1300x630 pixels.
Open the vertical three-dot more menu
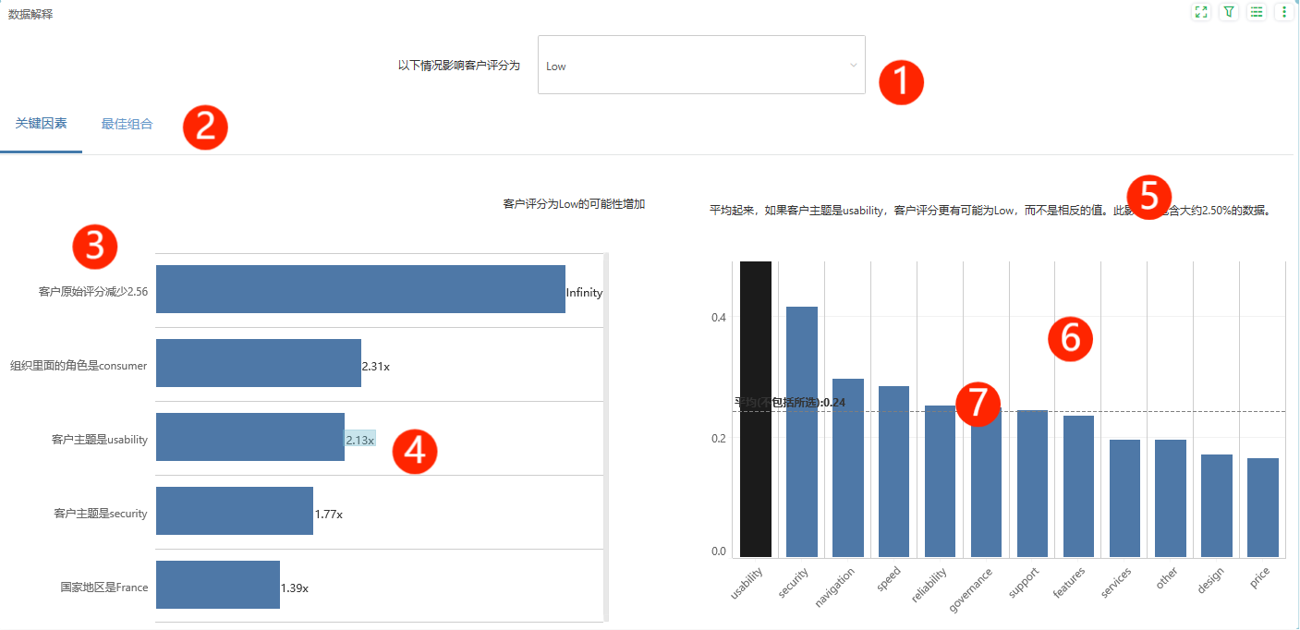(1284, 12)
